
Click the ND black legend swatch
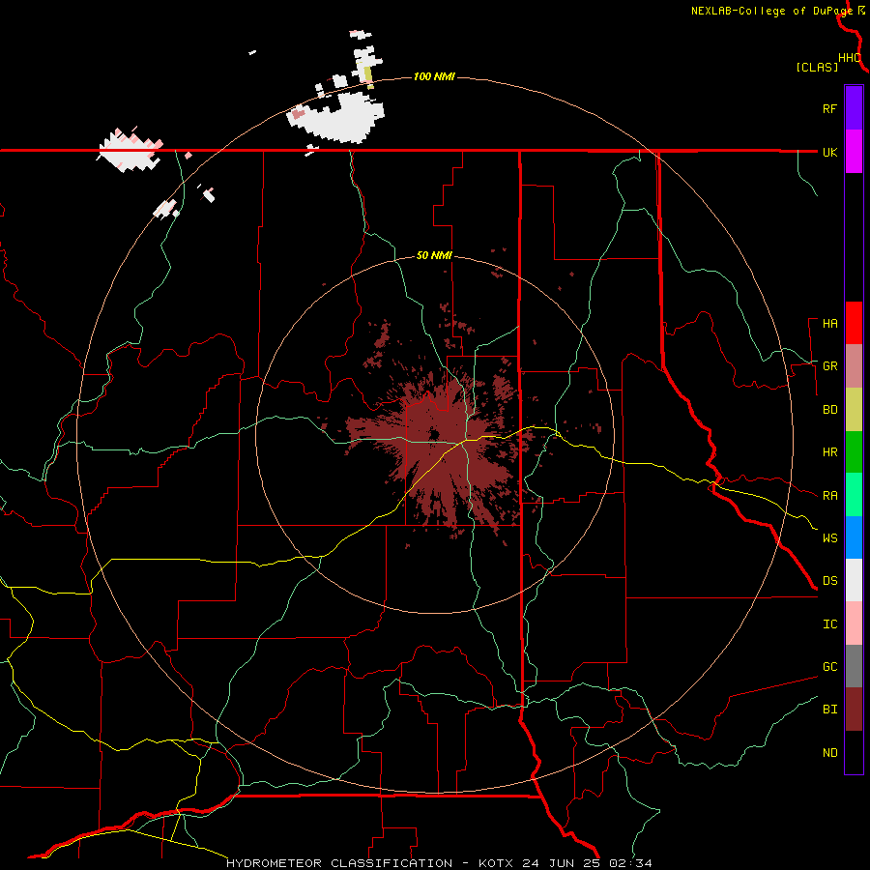pyautogui.click(x=854, y=752)
